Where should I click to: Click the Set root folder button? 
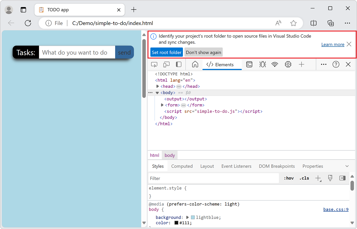point(166,52)
